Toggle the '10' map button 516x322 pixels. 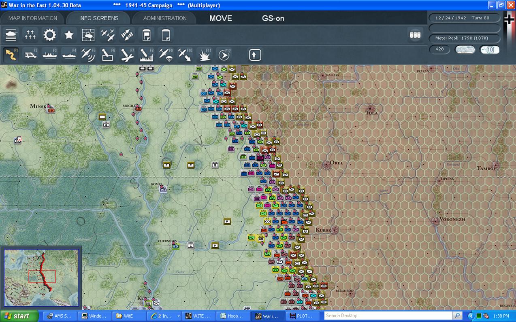[x=490, y=49]
